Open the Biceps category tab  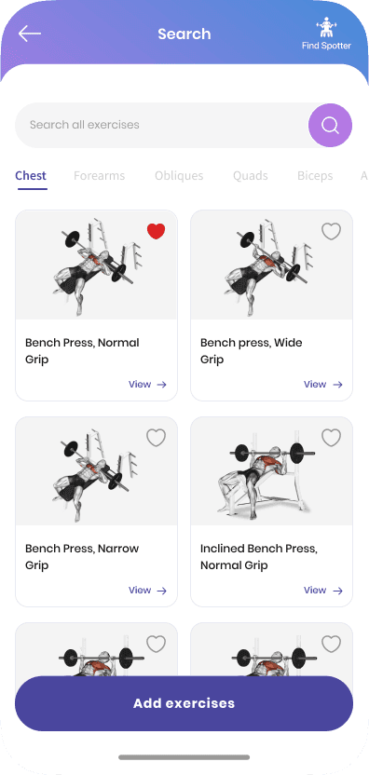coord(315,176)
